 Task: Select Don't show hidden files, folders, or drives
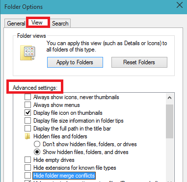37,144
